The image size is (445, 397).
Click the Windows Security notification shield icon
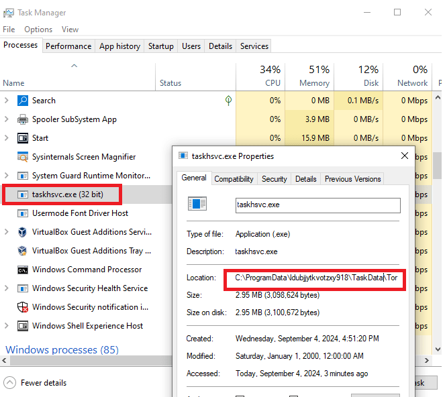click(x=22, y=307)
